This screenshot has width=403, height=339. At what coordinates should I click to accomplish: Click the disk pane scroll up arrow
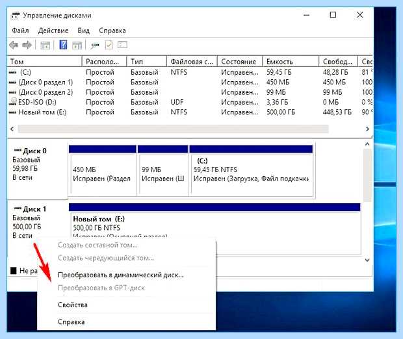point(367,144)
